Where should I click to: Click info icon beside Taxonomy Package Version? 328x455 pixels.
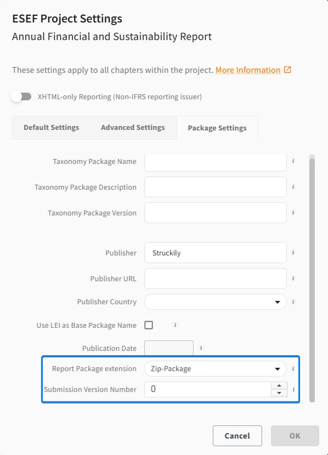point(293,213)
